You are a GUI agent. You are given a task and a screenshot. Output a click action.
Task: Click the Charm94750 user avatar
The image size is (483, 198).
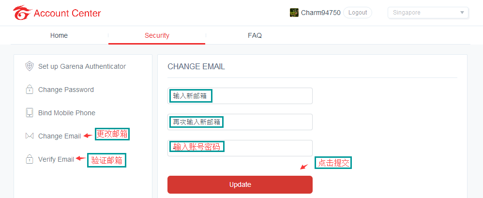[294, 13]
